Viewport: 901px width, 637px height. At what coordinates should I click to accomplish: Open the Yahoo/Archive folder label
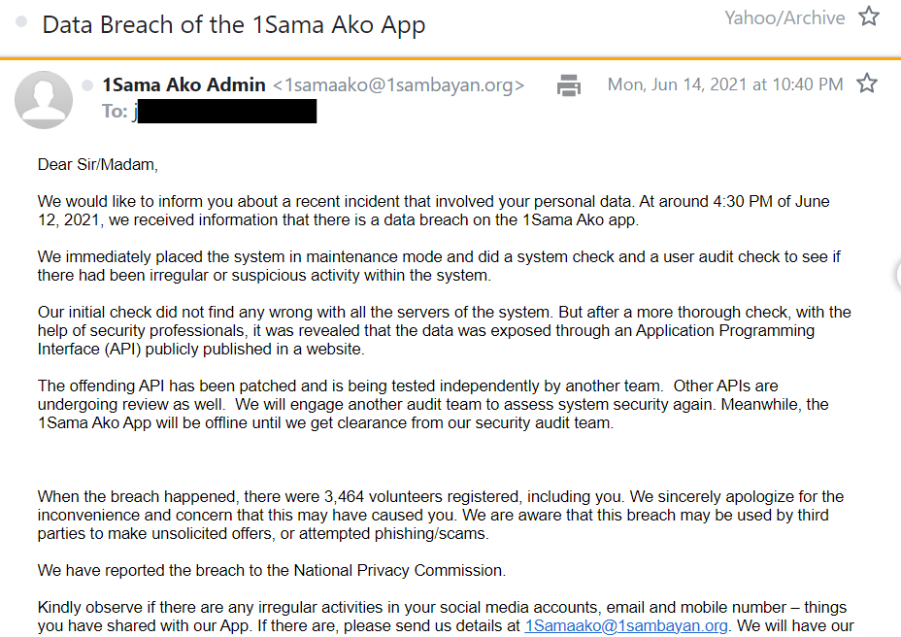(784, 17)
